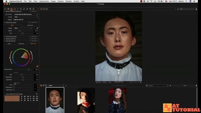This screenshot has height=113, width=201.
Task: Open the Details magnifier tool tab
Action: pyautogui.click(x=24, y=9)
